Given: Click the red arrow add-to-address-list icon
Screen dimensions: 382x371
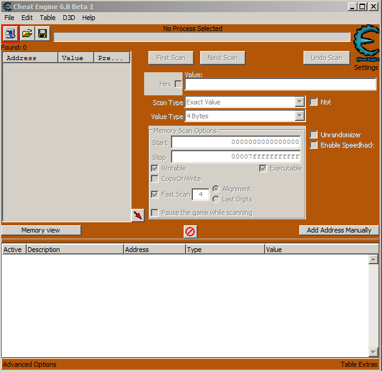Looking at the screenshot, I should click(x=138, y=215).
